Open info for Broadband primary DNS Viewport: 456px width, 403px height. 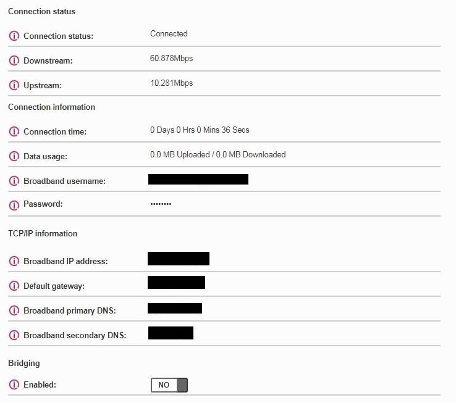(14, 310)
